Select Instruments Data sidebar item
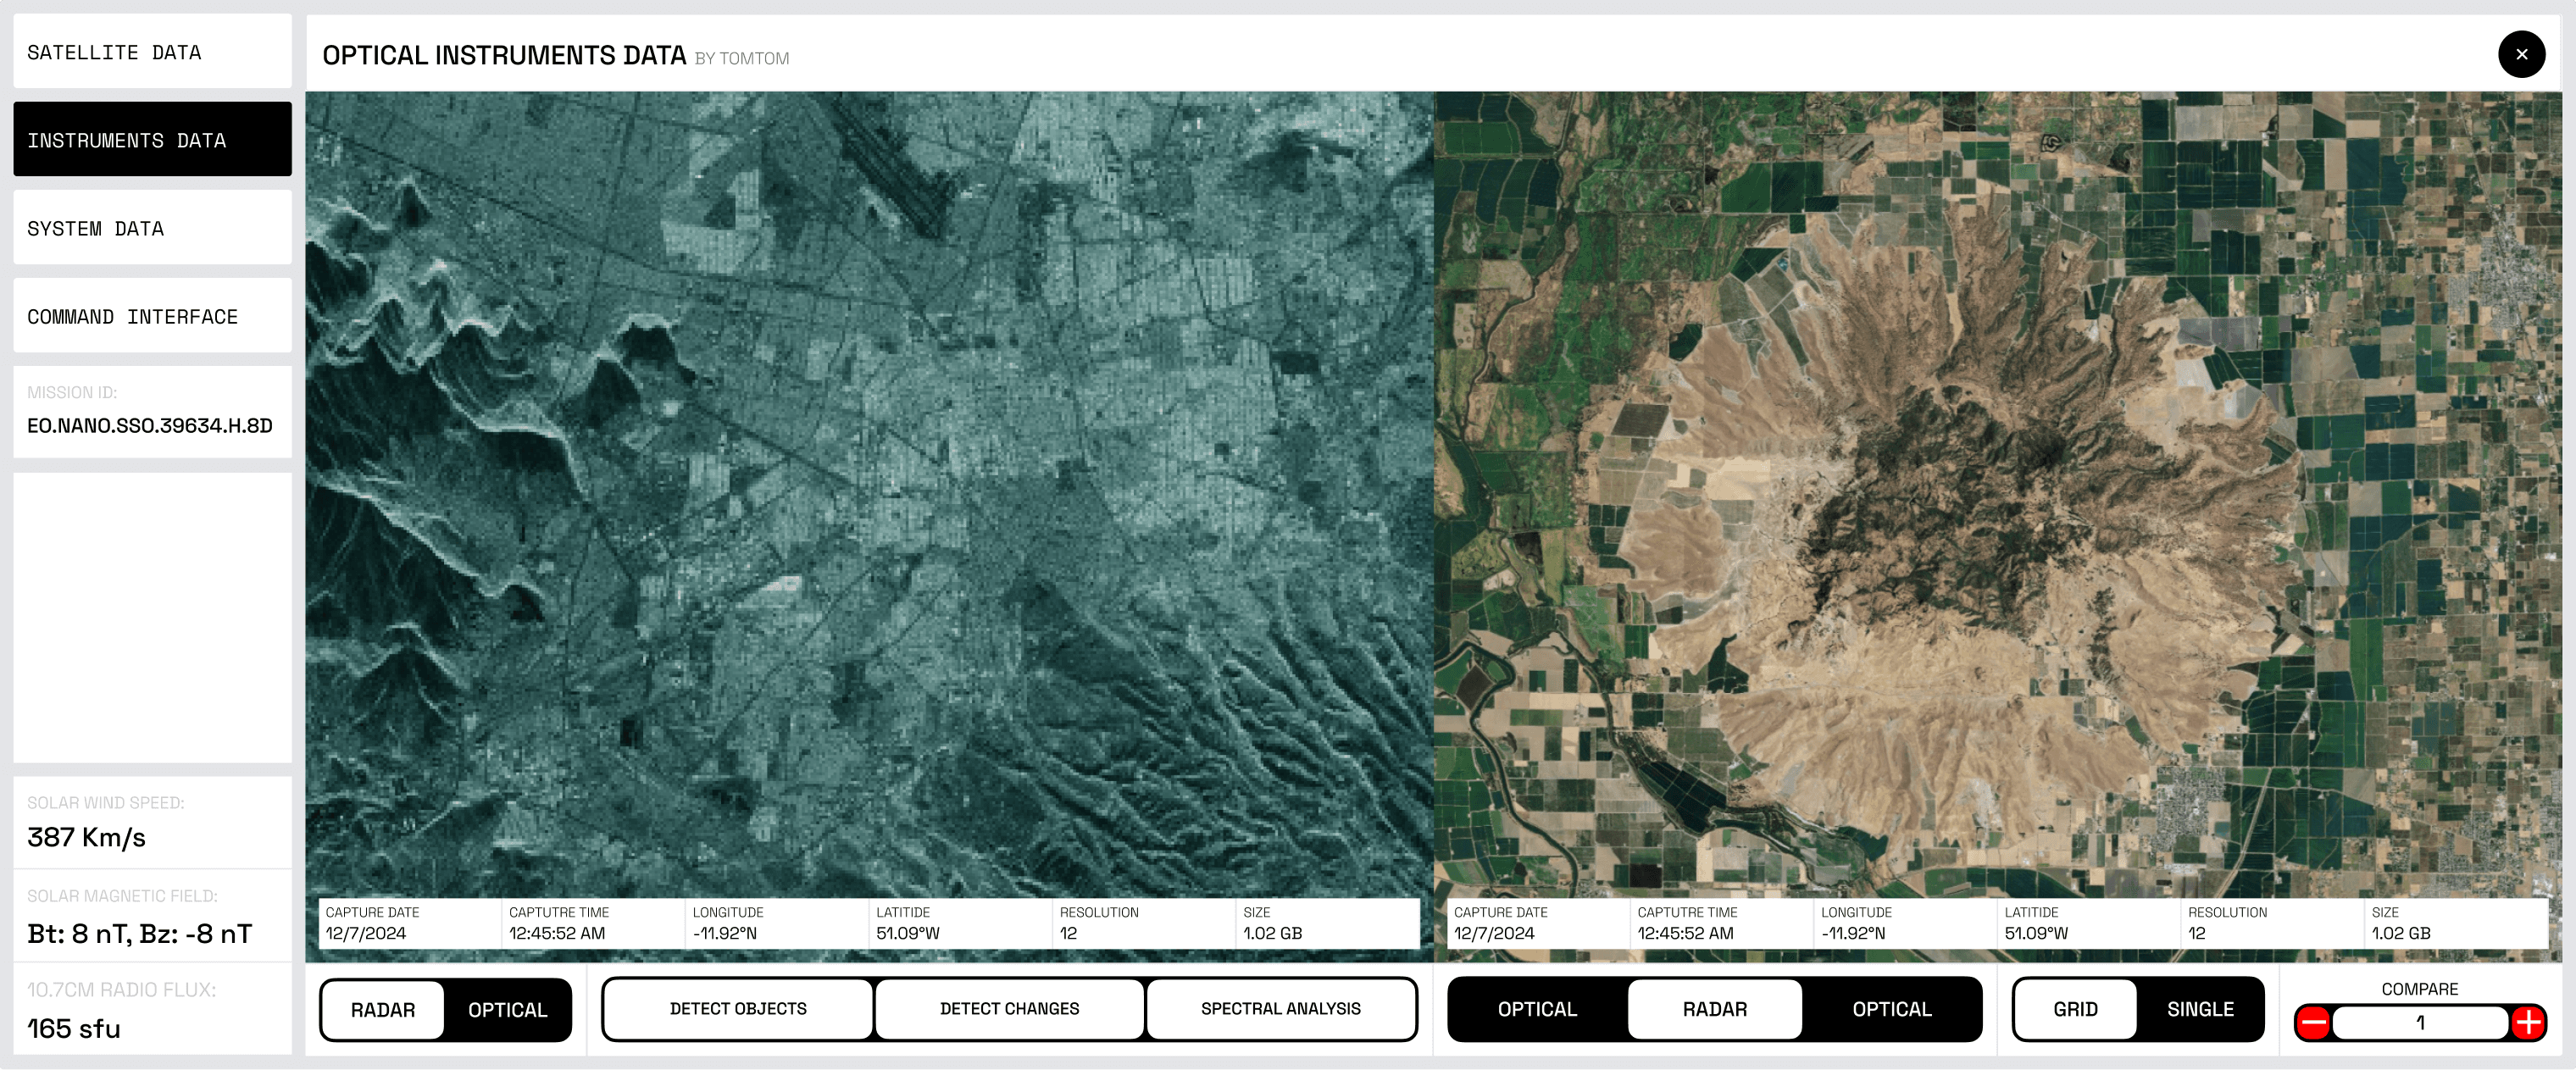The width and height of the screenshot is (2576, 1070). click(x=152, y=140)
